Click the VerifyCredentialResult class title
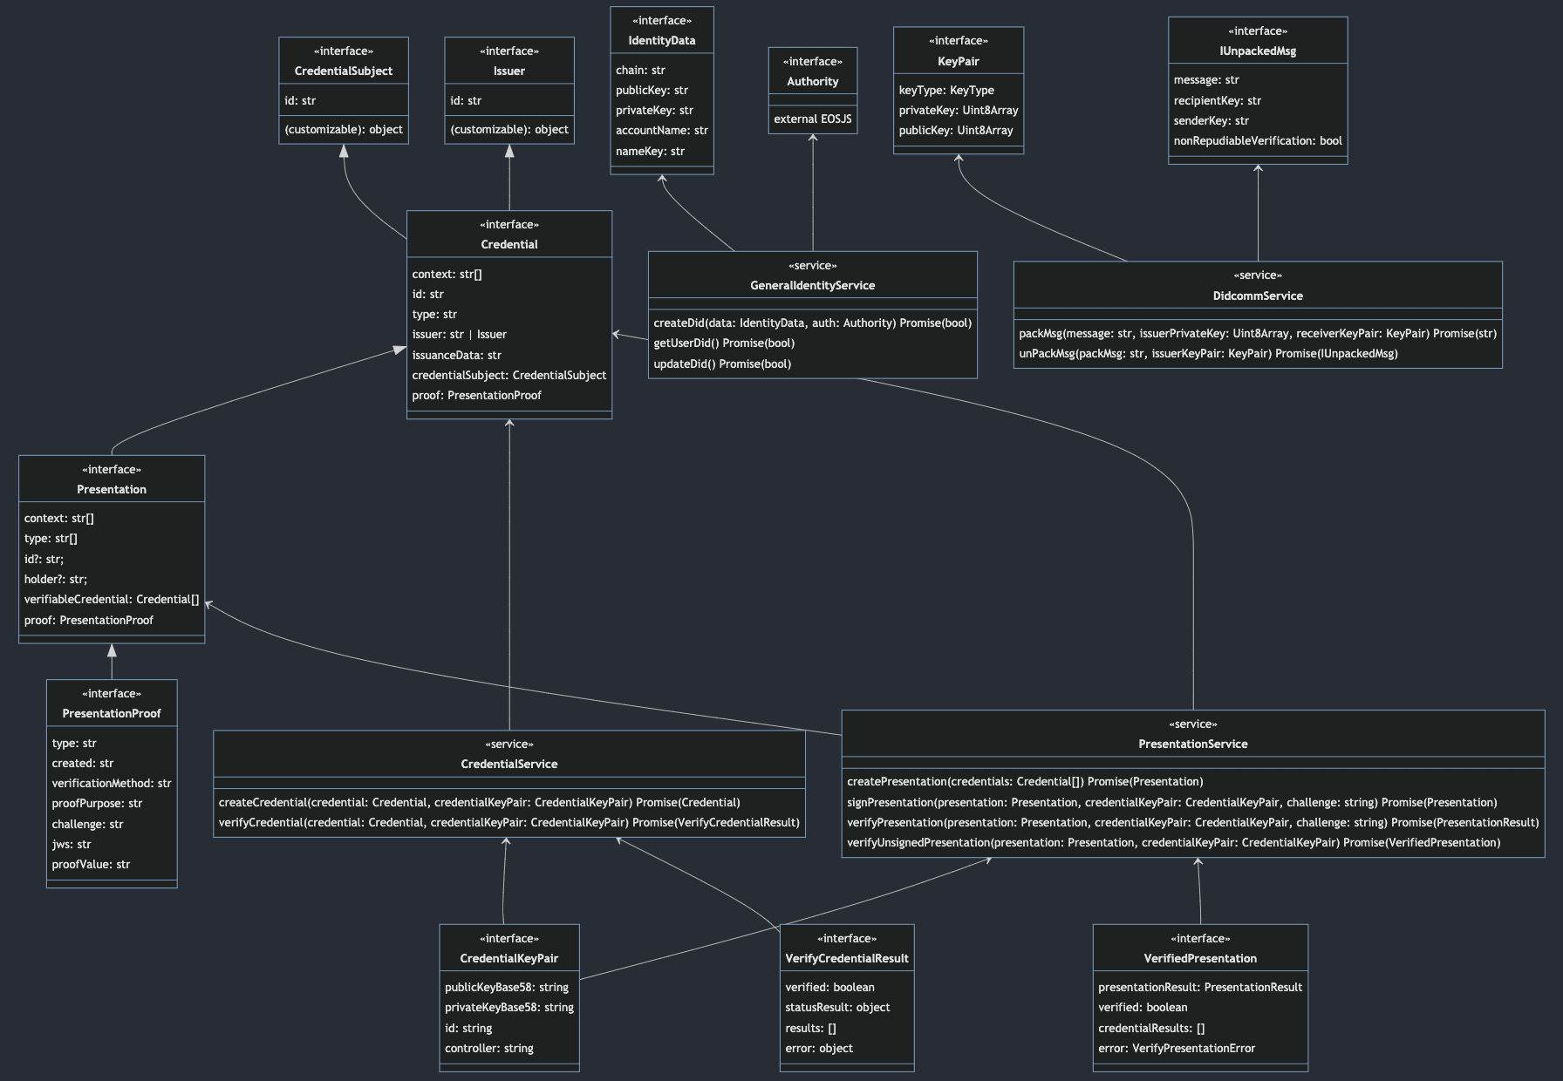This screenshot has width=1563, height=1081. tap(847, 959)
